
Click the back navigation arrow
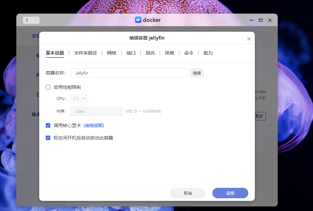27,20
